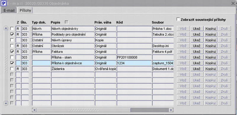Click the Práv. váha field Ověřená kopie
The image size is (237, 115).
[x=105, y=69]
